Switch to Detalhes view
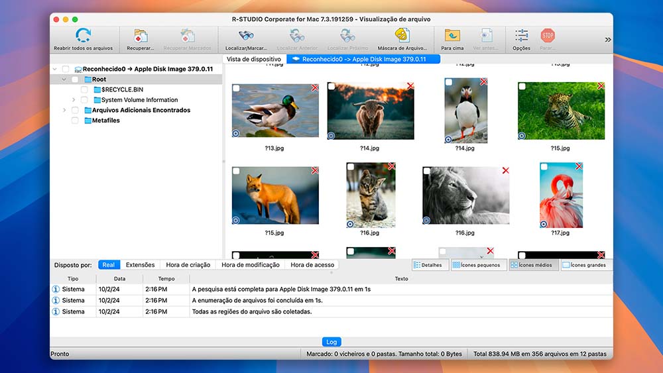 [x=430, y=265]
